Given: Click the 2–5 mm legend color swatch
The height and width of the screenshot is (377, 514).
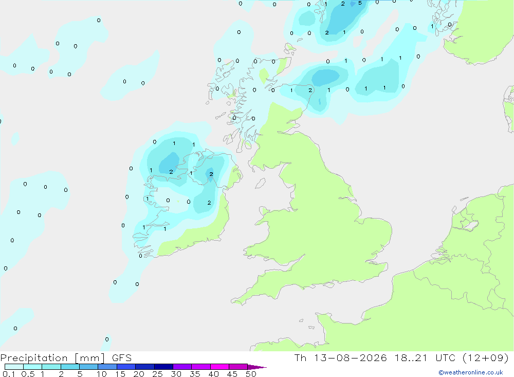Looking at the screenshot, I should [70, 367].
